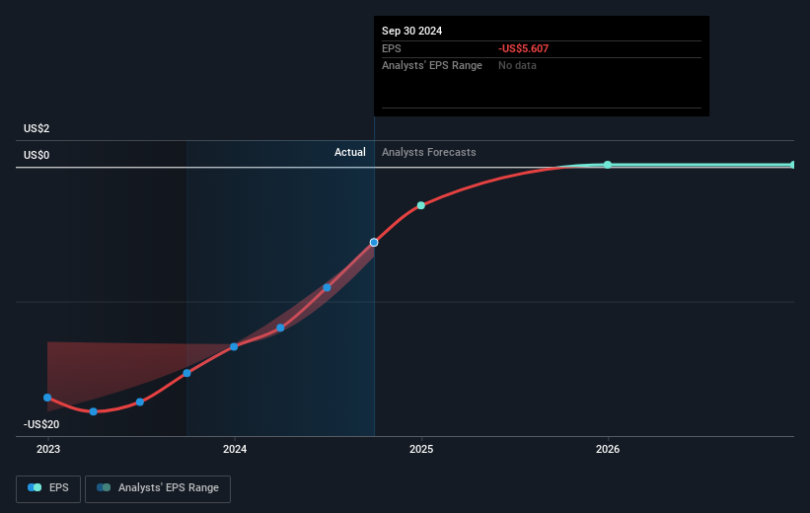Select the Sep 30 2024 EPS data point
The width and height of the screenshot is (810, 513).
click(x=374, y=243)
